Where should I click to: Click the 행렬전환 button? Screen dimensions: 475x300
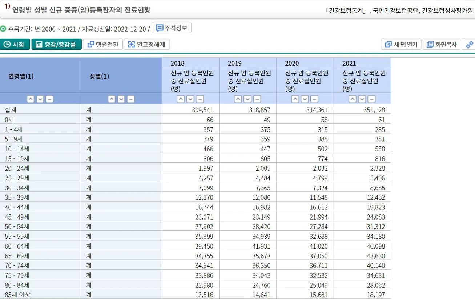coord(103,45)
